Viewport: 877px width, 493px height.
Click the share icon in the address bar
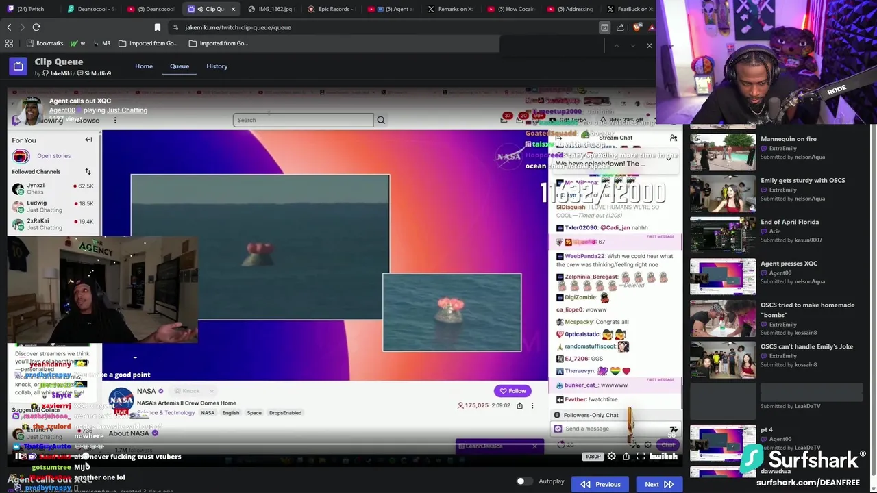pos(620,27)
